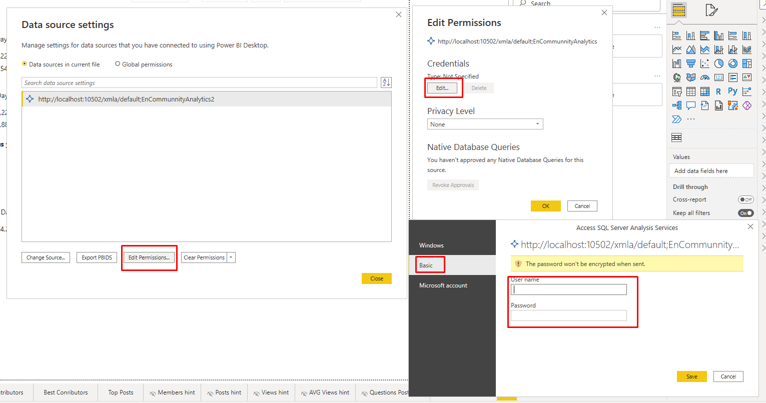Screen dimensions: 766x403
Task: Select the Pie chart visual
Action: (719, 63)
